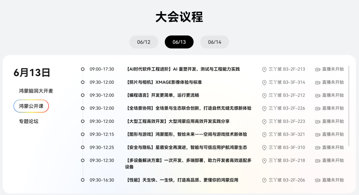
Task: Open session 【照片与相机】XMAGE影像体验与标准
Action: [164, 82]
